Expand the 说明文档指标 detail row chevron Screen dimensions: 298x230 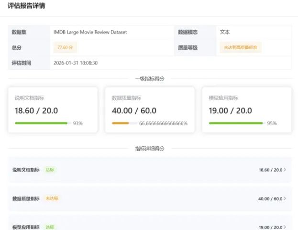pos(285,170)
